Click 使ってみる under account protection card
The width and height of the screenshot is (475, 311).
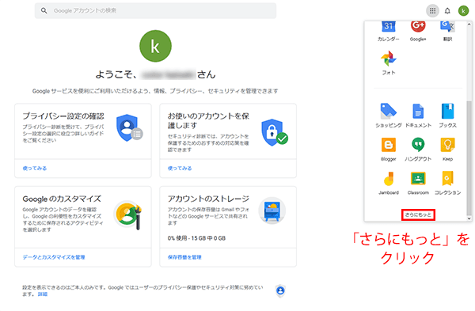(180, 168)
